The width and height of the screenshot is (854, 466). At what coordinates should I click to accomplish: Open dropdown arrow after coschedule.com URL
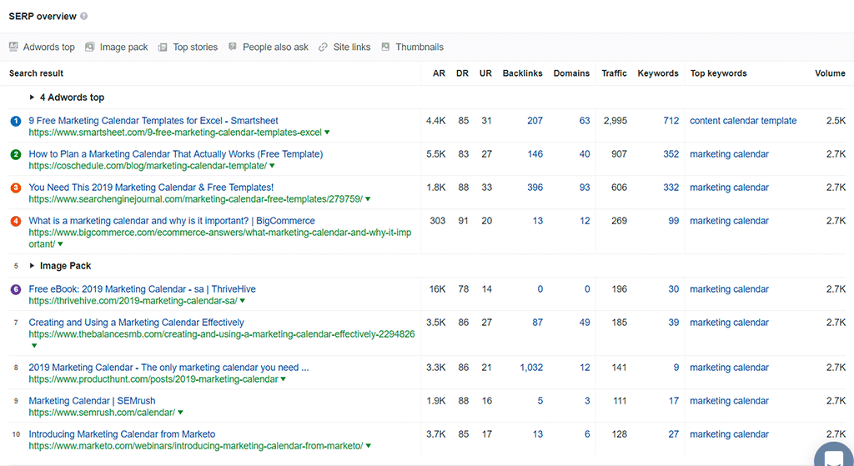click(273, 166)
